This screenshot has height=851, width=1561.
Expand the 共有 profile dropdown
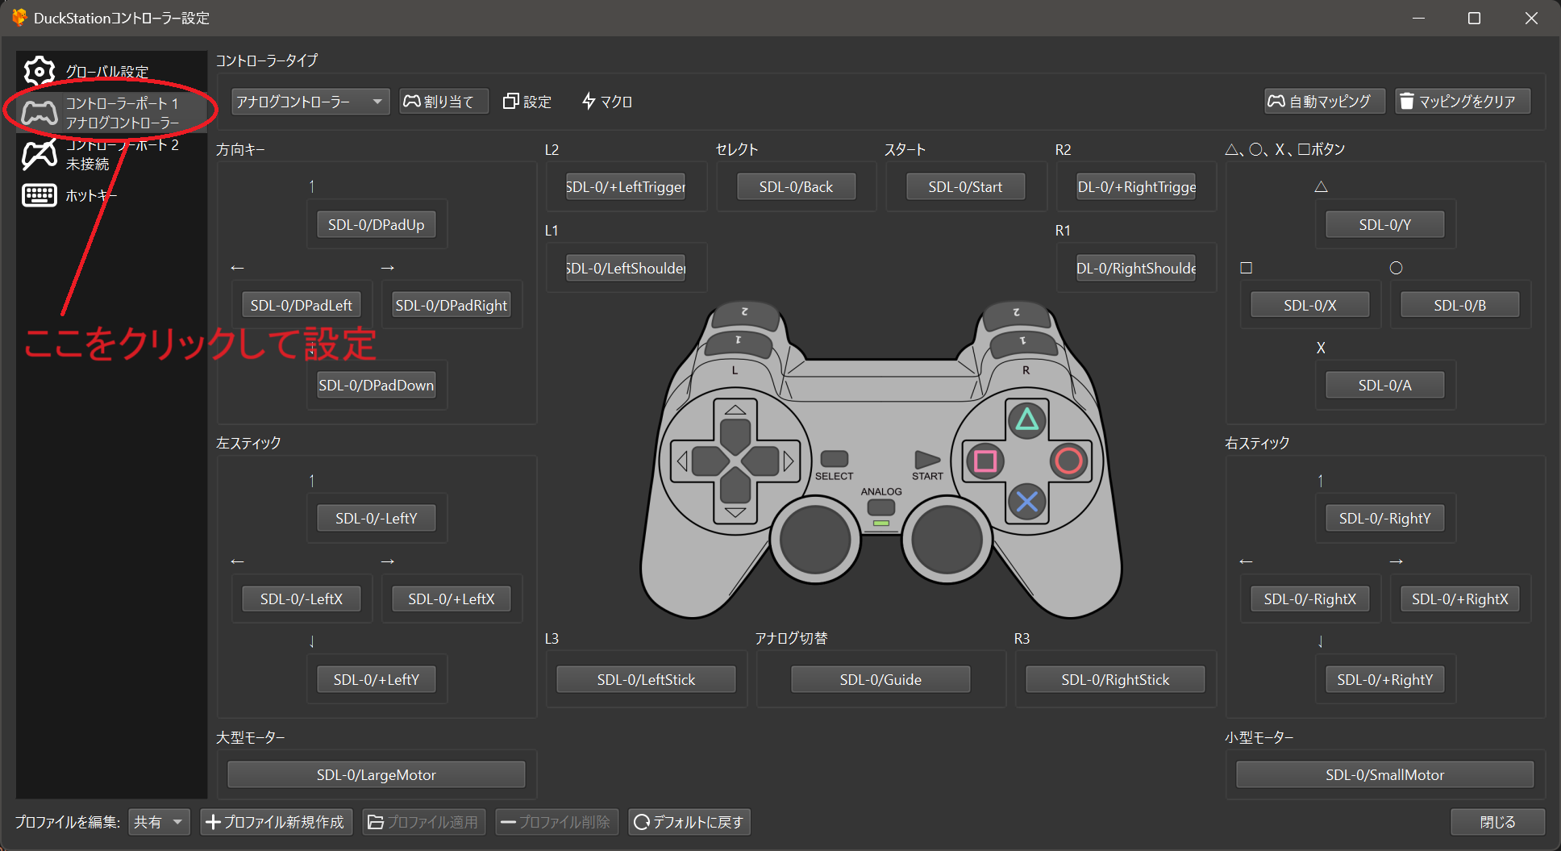(x=159, y=822)
